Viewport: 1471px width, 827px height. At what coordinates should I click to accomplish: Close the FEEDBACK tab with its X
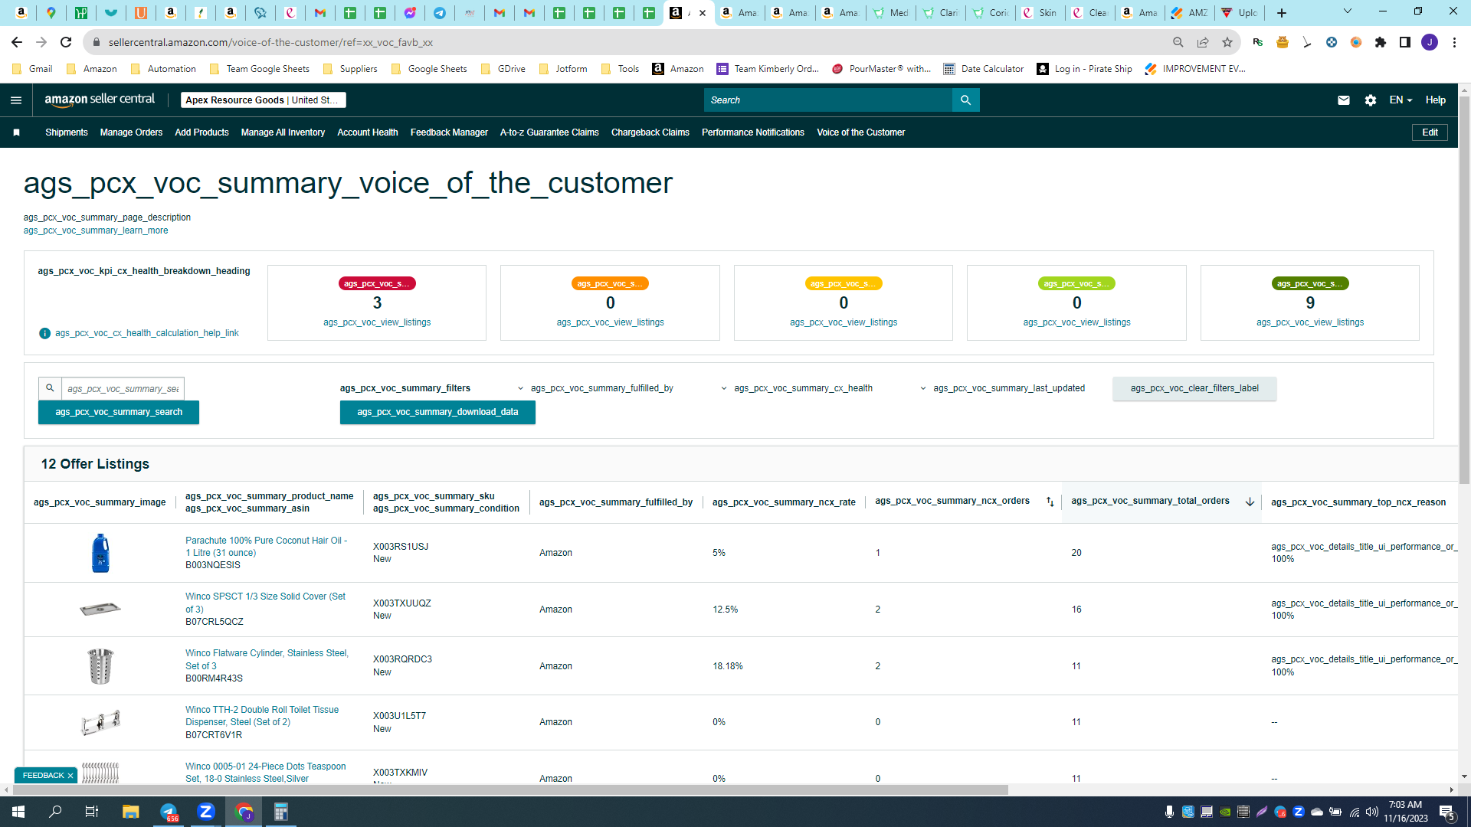(x=70, y=776)
